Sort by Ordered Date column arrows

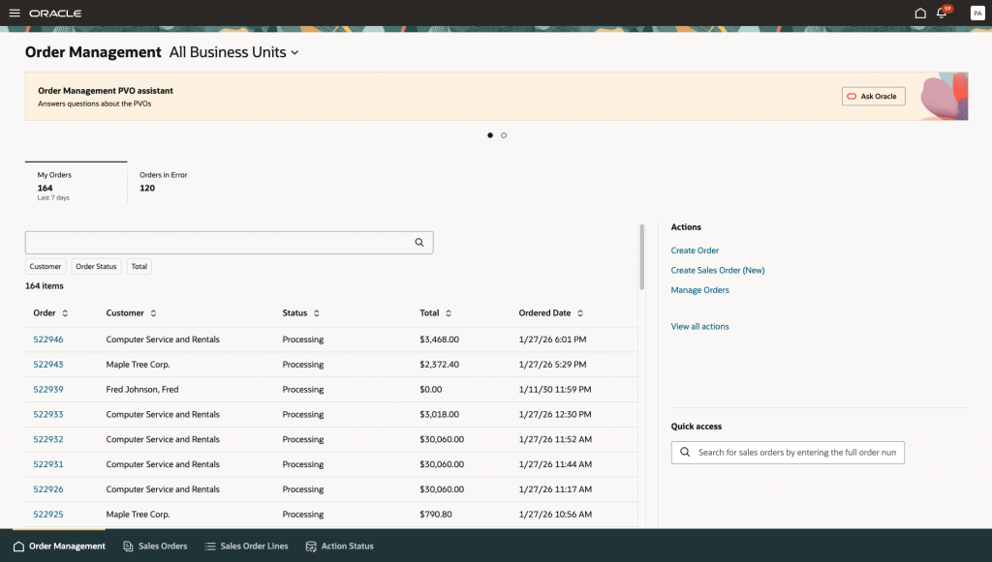tap(580, 313)
